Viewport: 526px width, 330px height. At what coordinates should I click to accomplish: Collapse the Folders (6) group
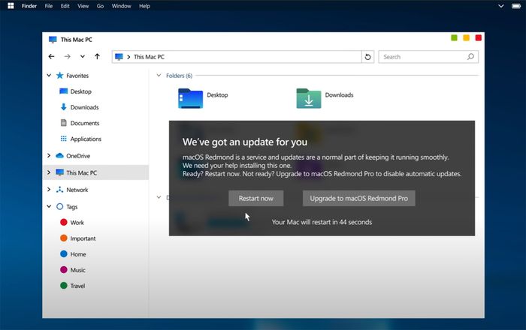pos(159,75)
